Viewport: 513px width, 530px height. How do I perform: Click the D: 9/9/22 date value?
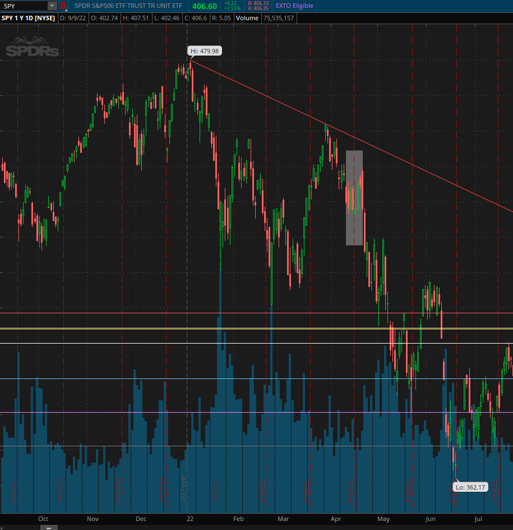click(73, 18)
